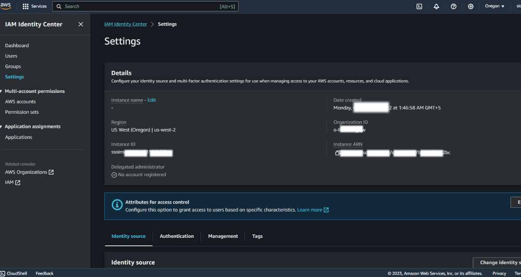Open Groups in sidebar

tap(13, 66)
